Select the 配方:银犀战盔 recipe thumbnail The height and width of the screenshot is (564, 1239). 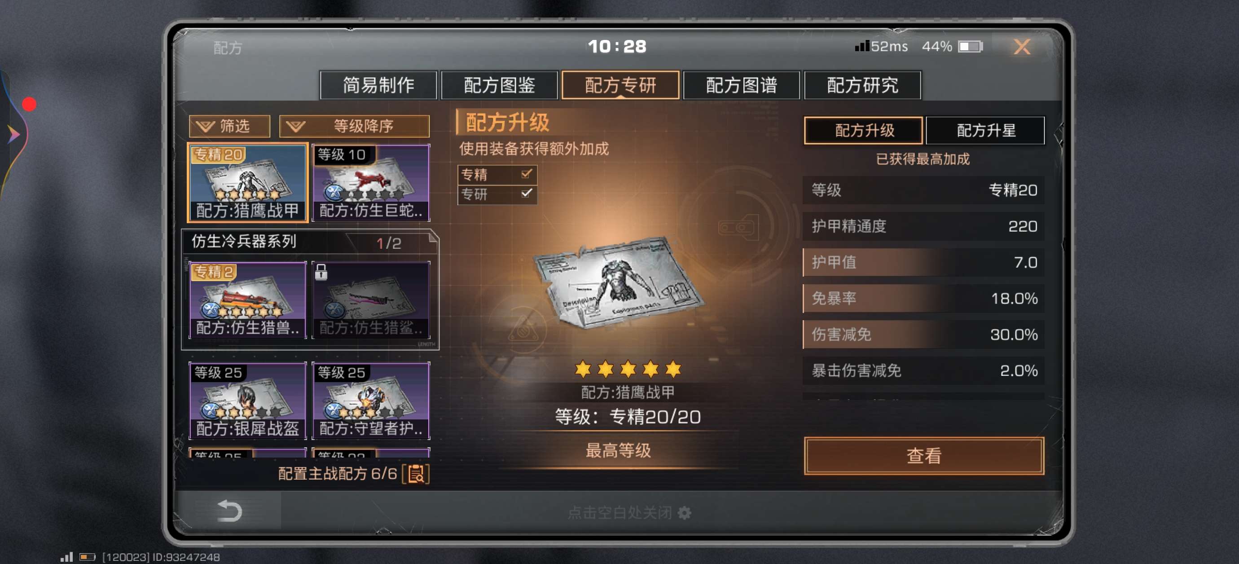[247, 401]
